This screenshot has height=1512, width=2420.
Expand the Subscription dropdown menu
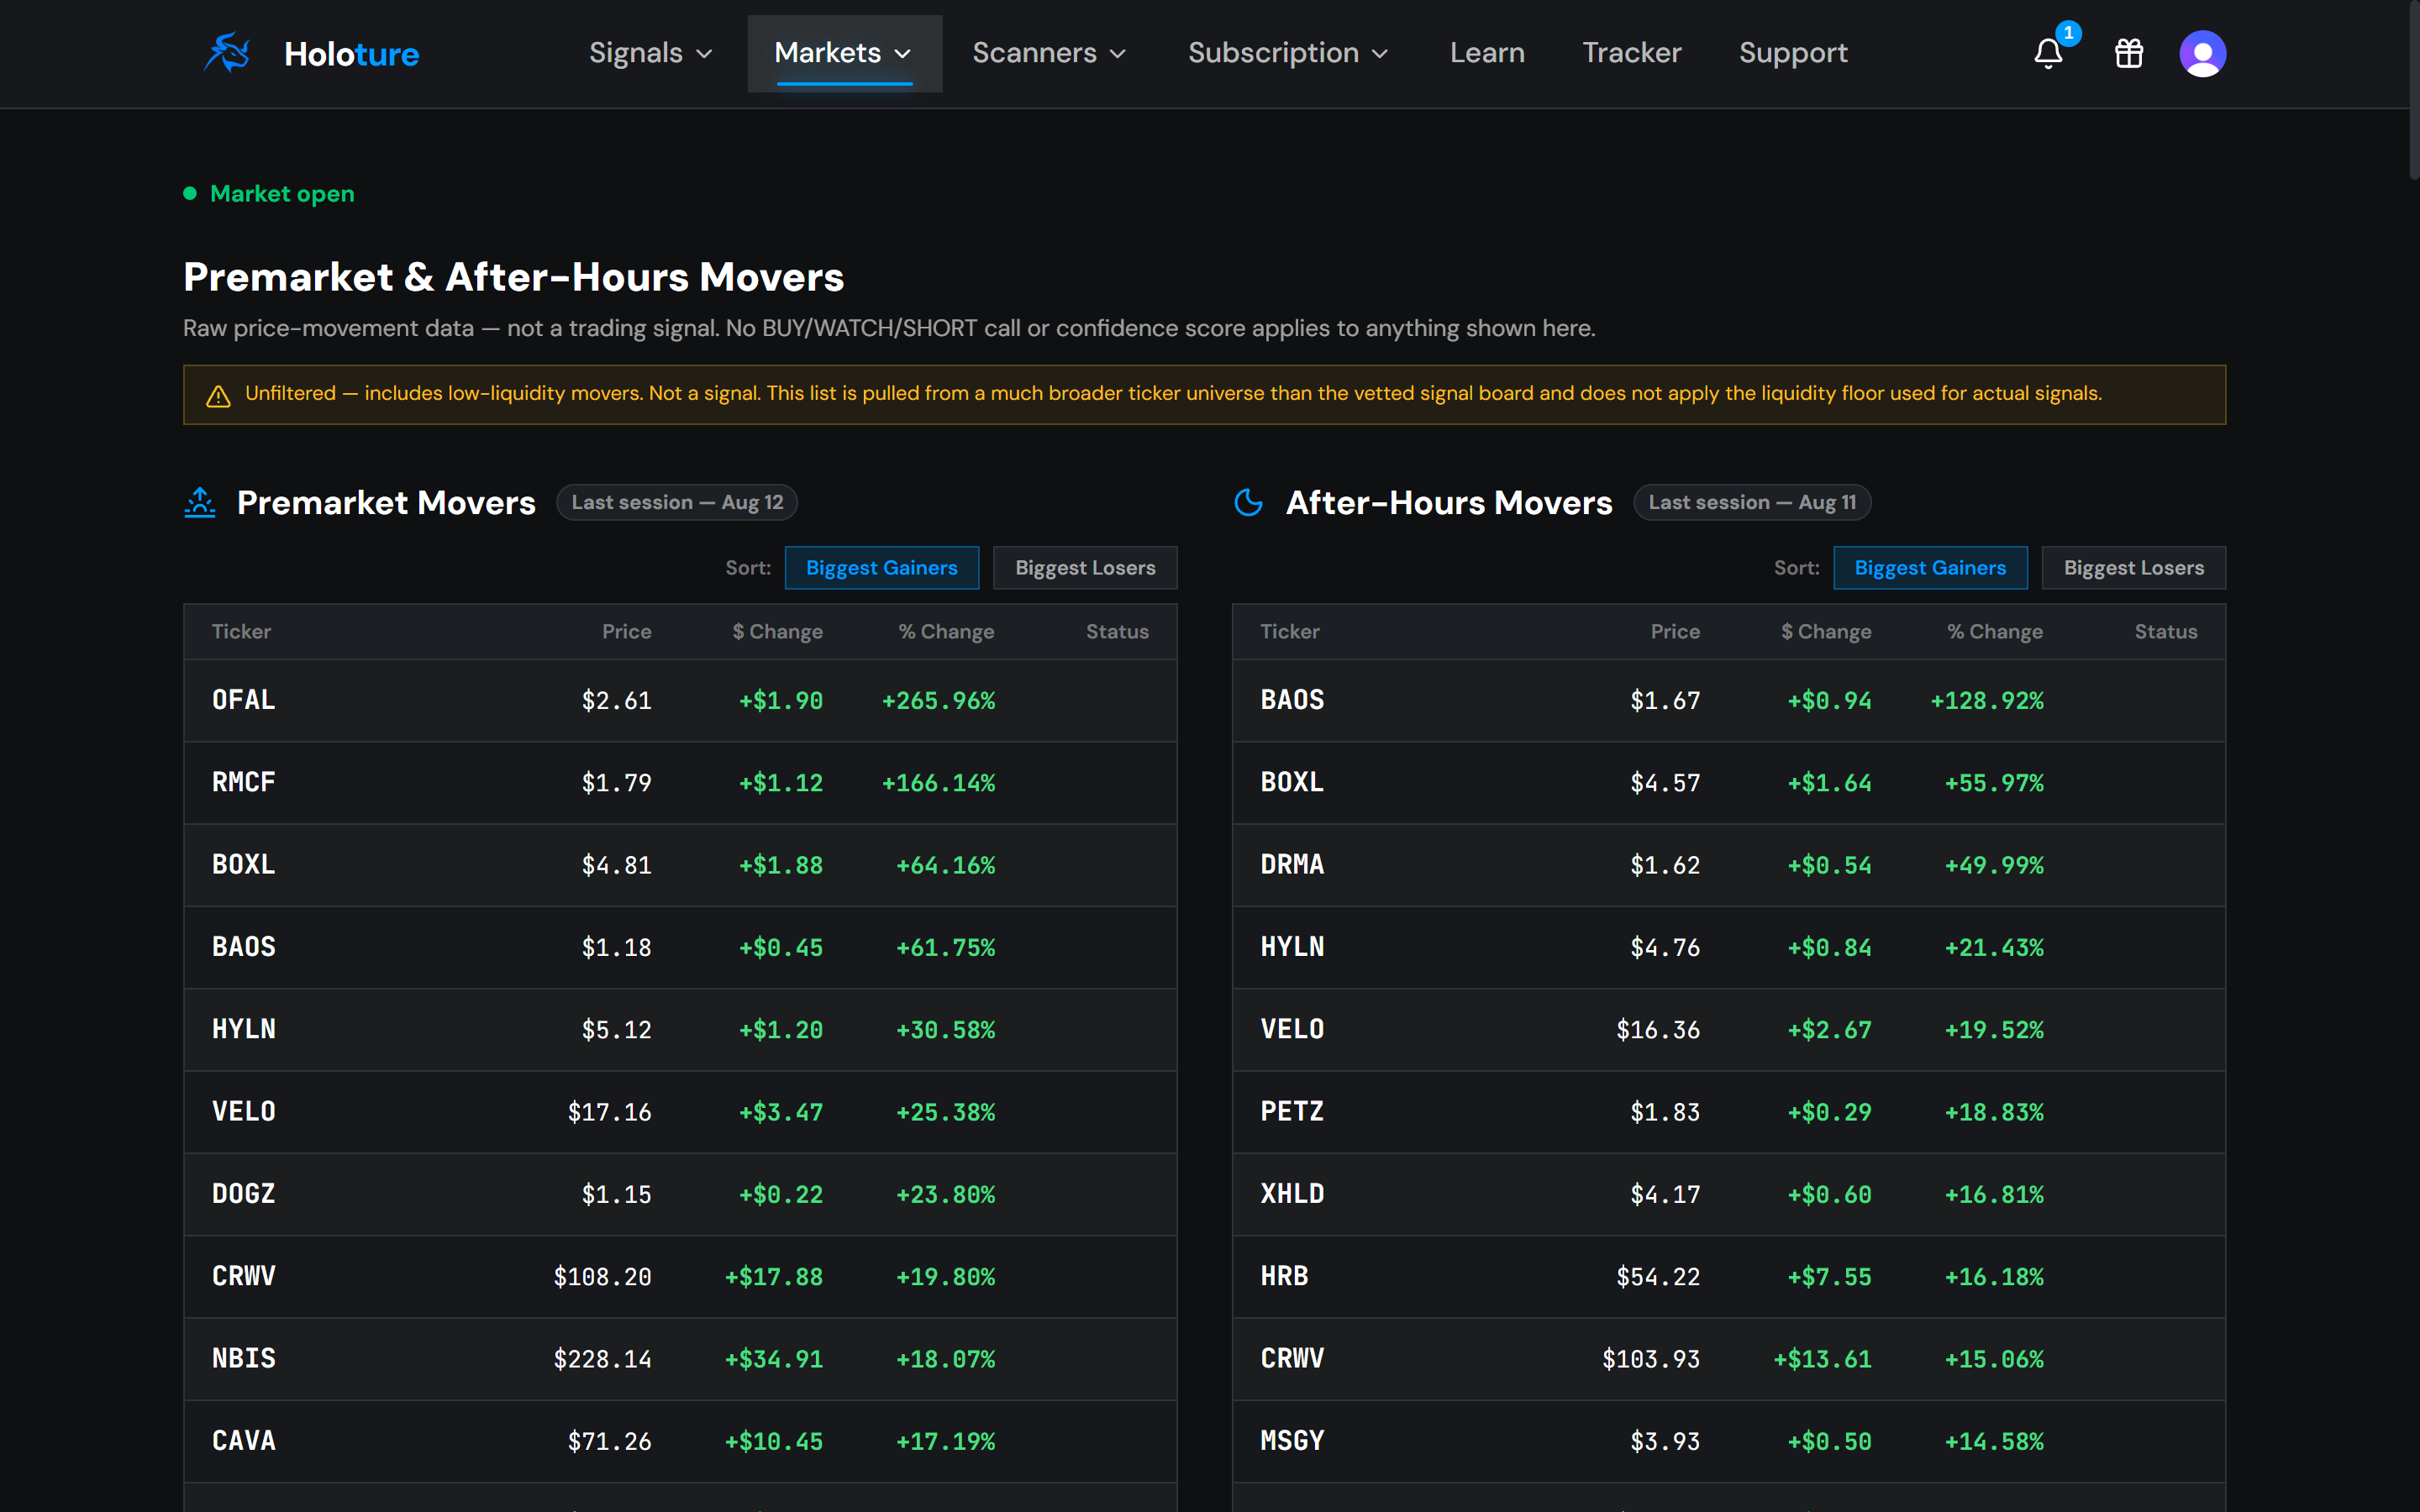tap(1288, 53)
